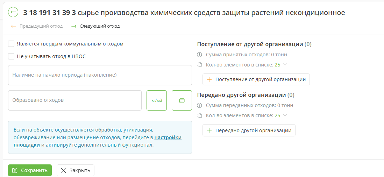384x177 pixels.
Task: Focus Образовано отходов input field
Action: [75, 100]
